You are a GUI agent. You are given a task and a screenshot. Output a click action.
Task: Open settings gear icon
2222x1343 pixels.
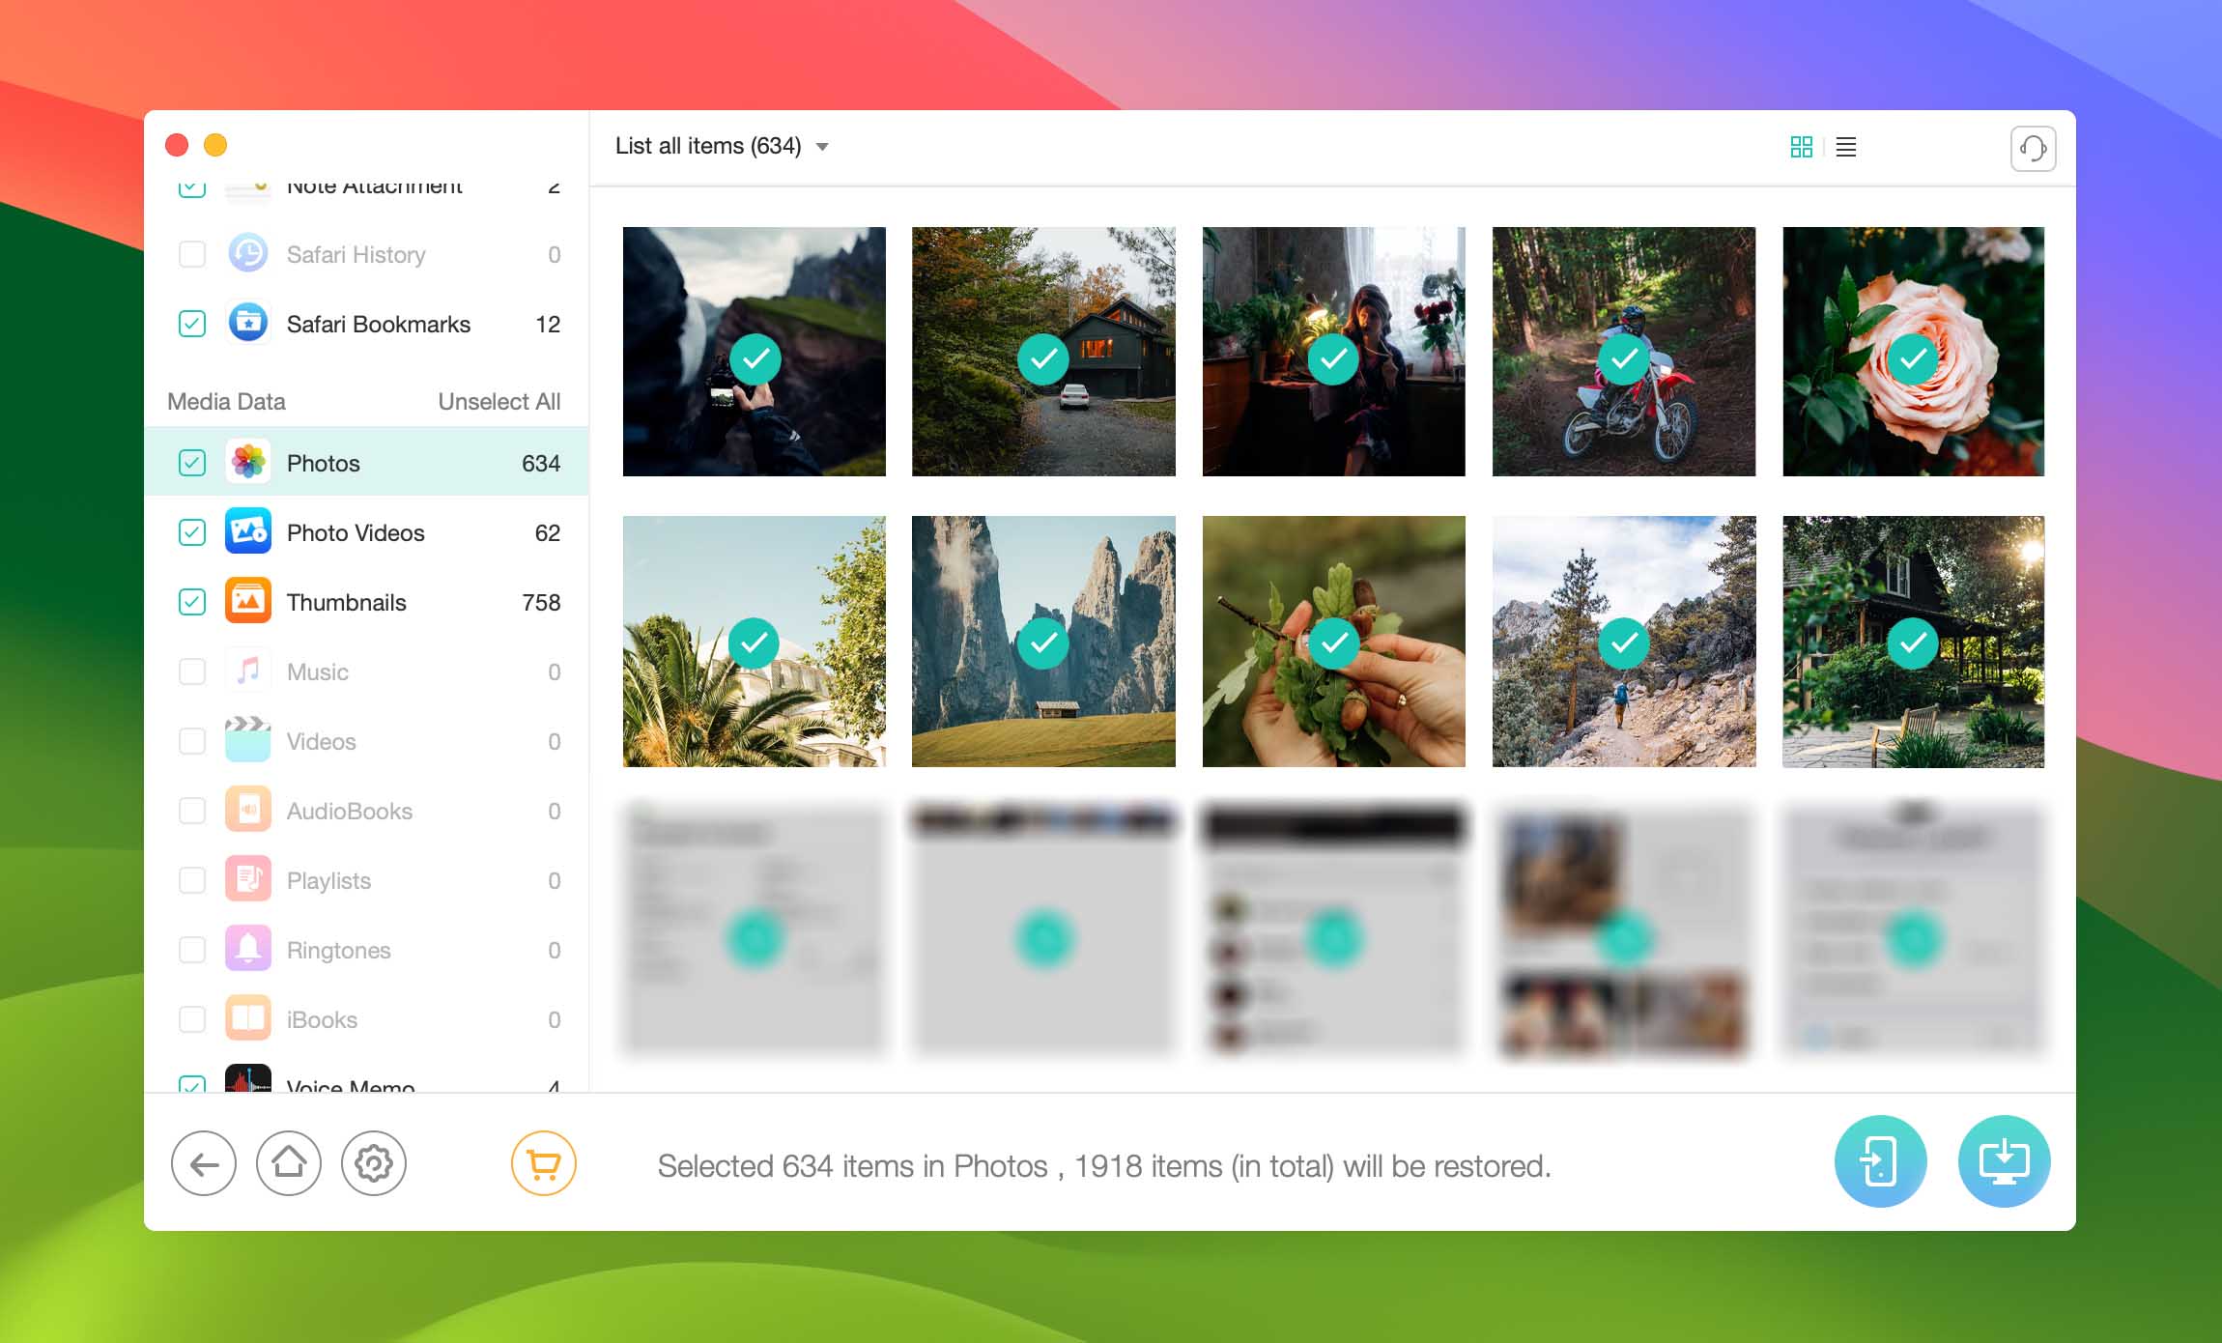[x=374, y=1163]
